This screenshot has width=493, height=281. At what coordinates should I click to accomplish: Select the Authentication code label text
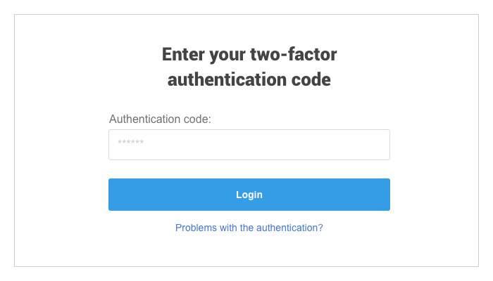tap(160, 119)
